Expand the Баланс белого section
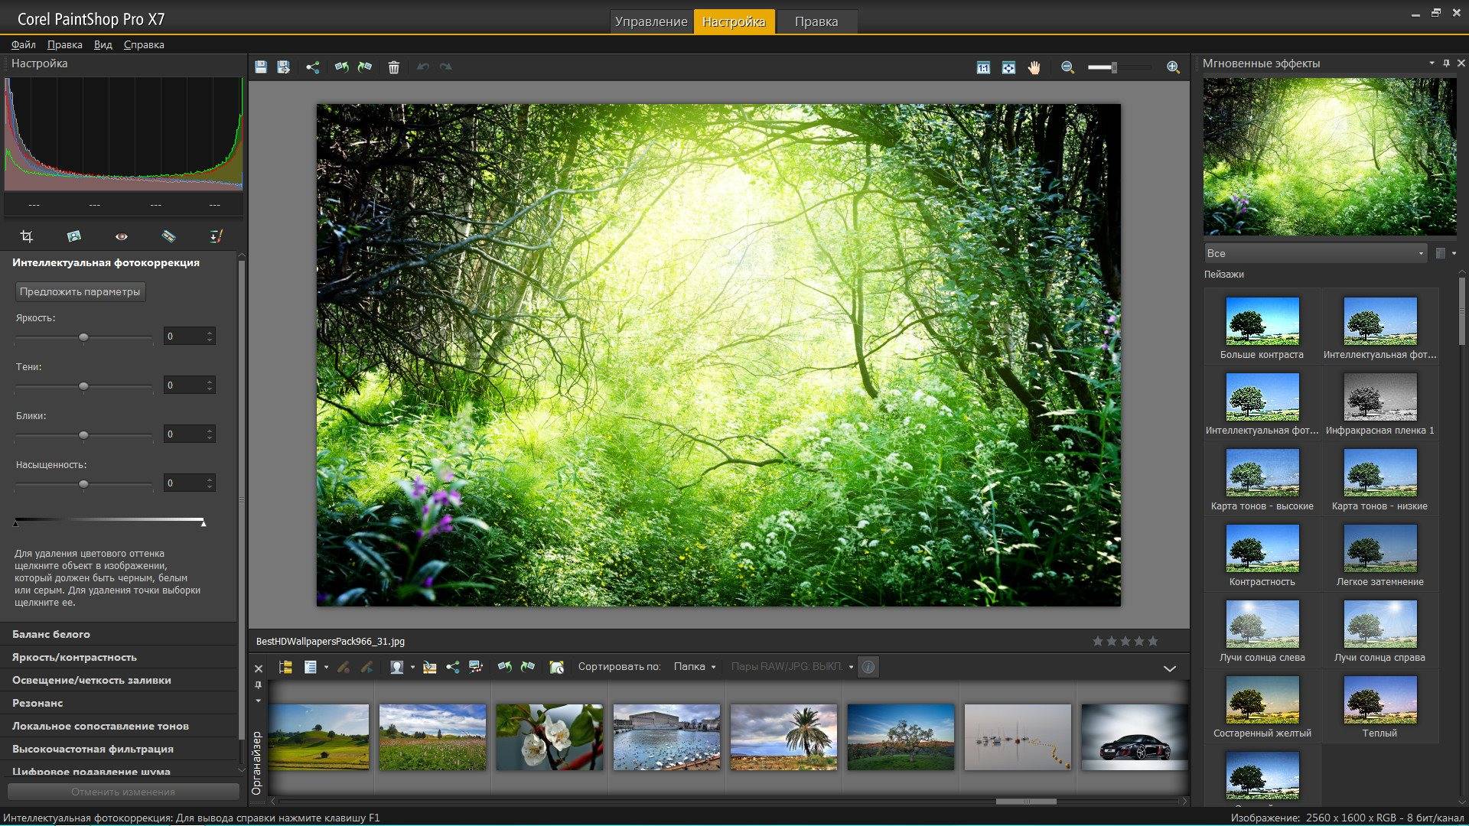Viewport: 1469px width, 826px height. 119,634
